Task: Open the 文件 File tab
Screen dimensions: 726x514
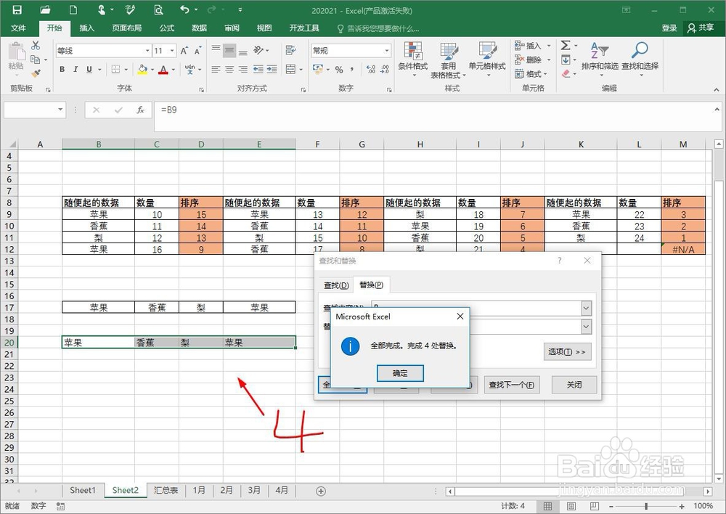Action: [19, 28]
